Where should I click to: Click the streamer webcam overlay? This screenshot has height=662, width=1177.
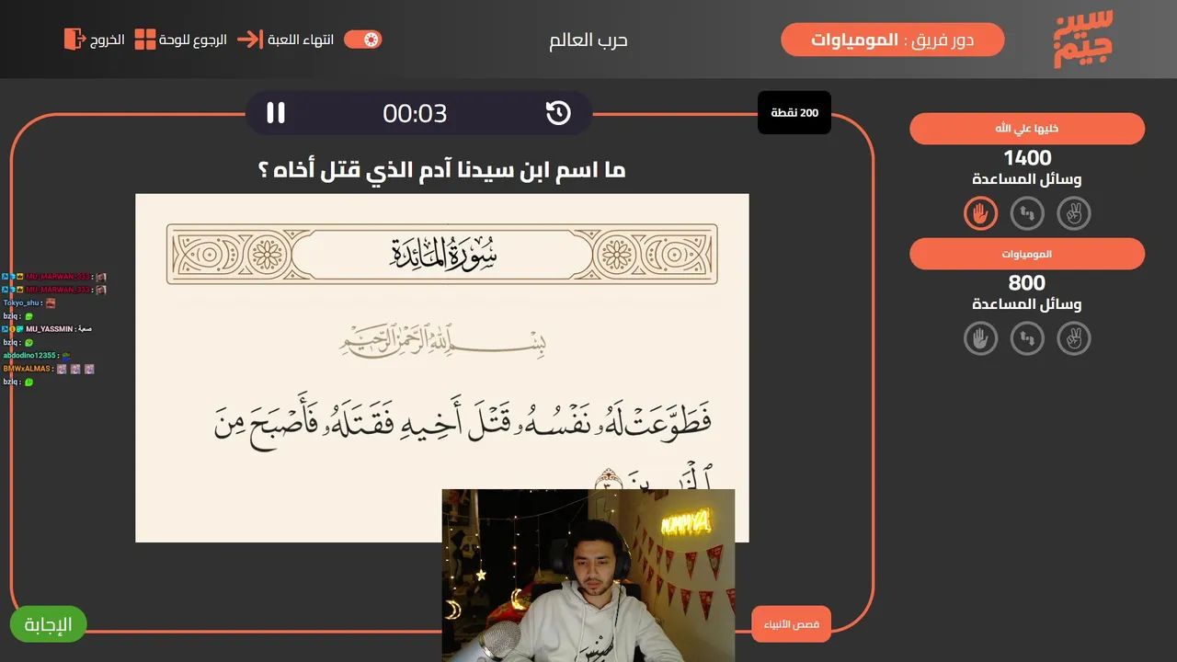[x=588, y=576]
